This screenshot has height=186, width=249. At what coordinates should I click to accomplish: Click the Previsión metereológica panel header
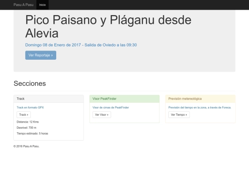(x=200, y=99)
